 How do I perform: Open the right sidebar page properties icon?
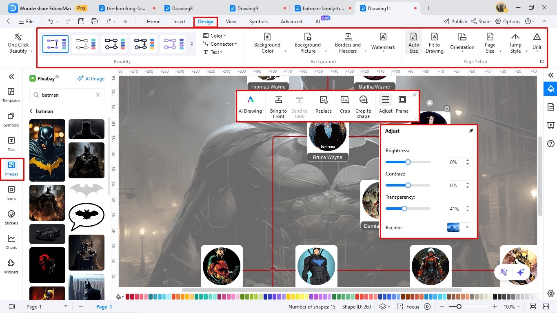click(551, 107)
